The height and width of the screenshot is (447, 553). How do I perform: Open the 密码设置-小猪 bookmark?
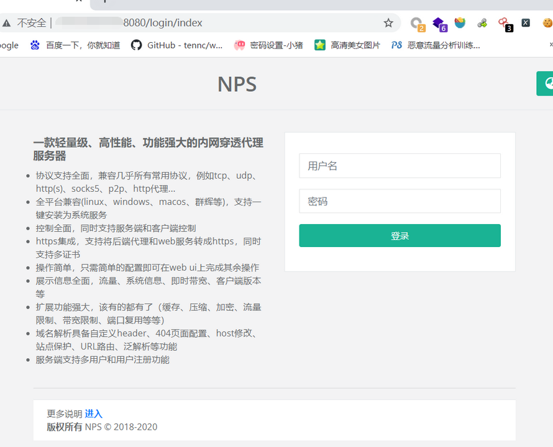pos(268,45)
